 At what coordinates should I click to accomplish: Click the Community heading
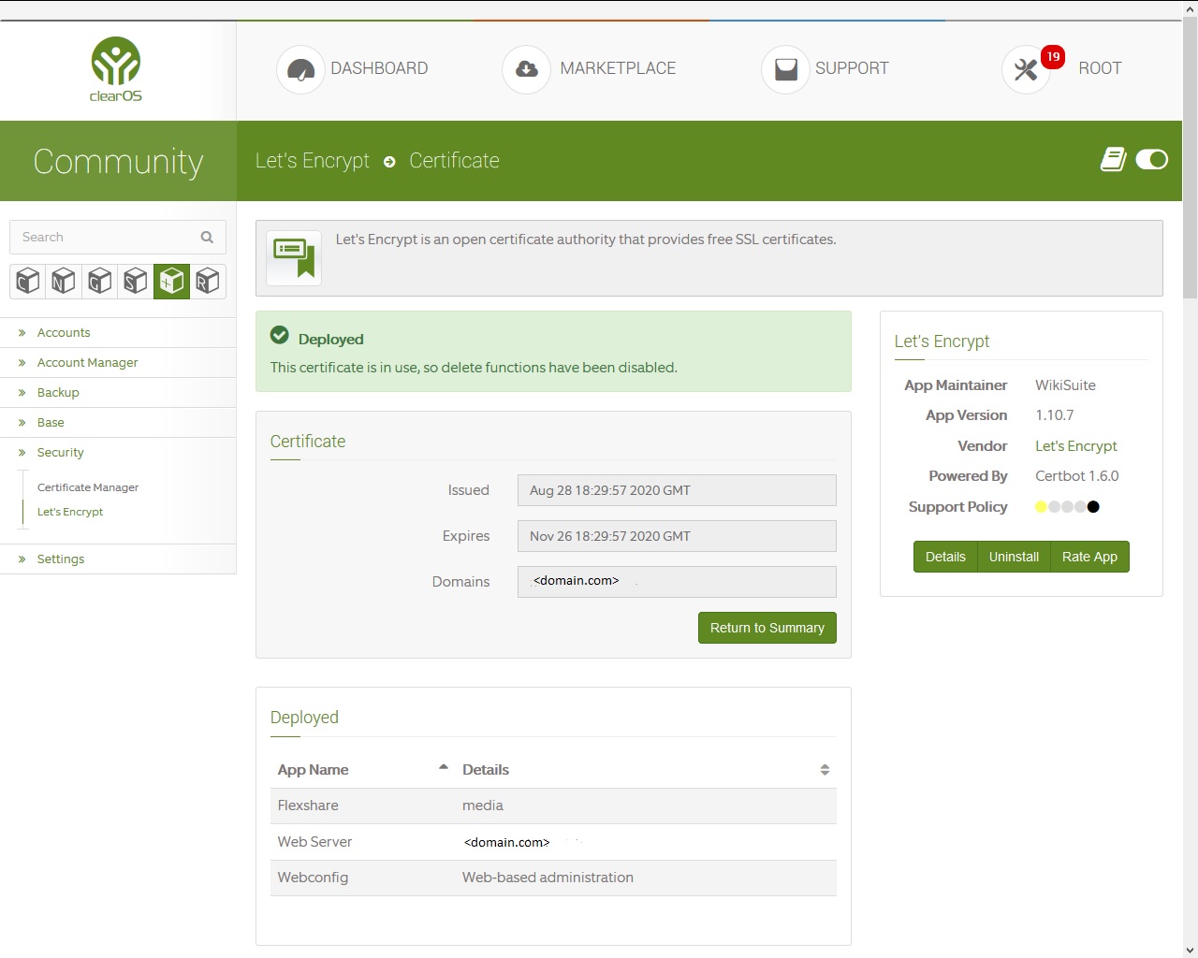click(118, 161)
